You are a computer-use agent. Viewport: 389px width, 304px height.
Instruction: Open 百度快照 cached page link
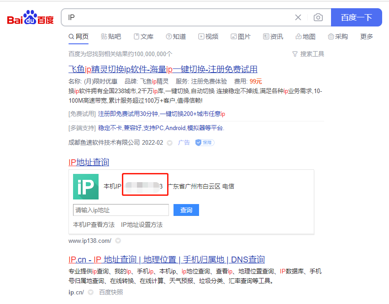111,292
